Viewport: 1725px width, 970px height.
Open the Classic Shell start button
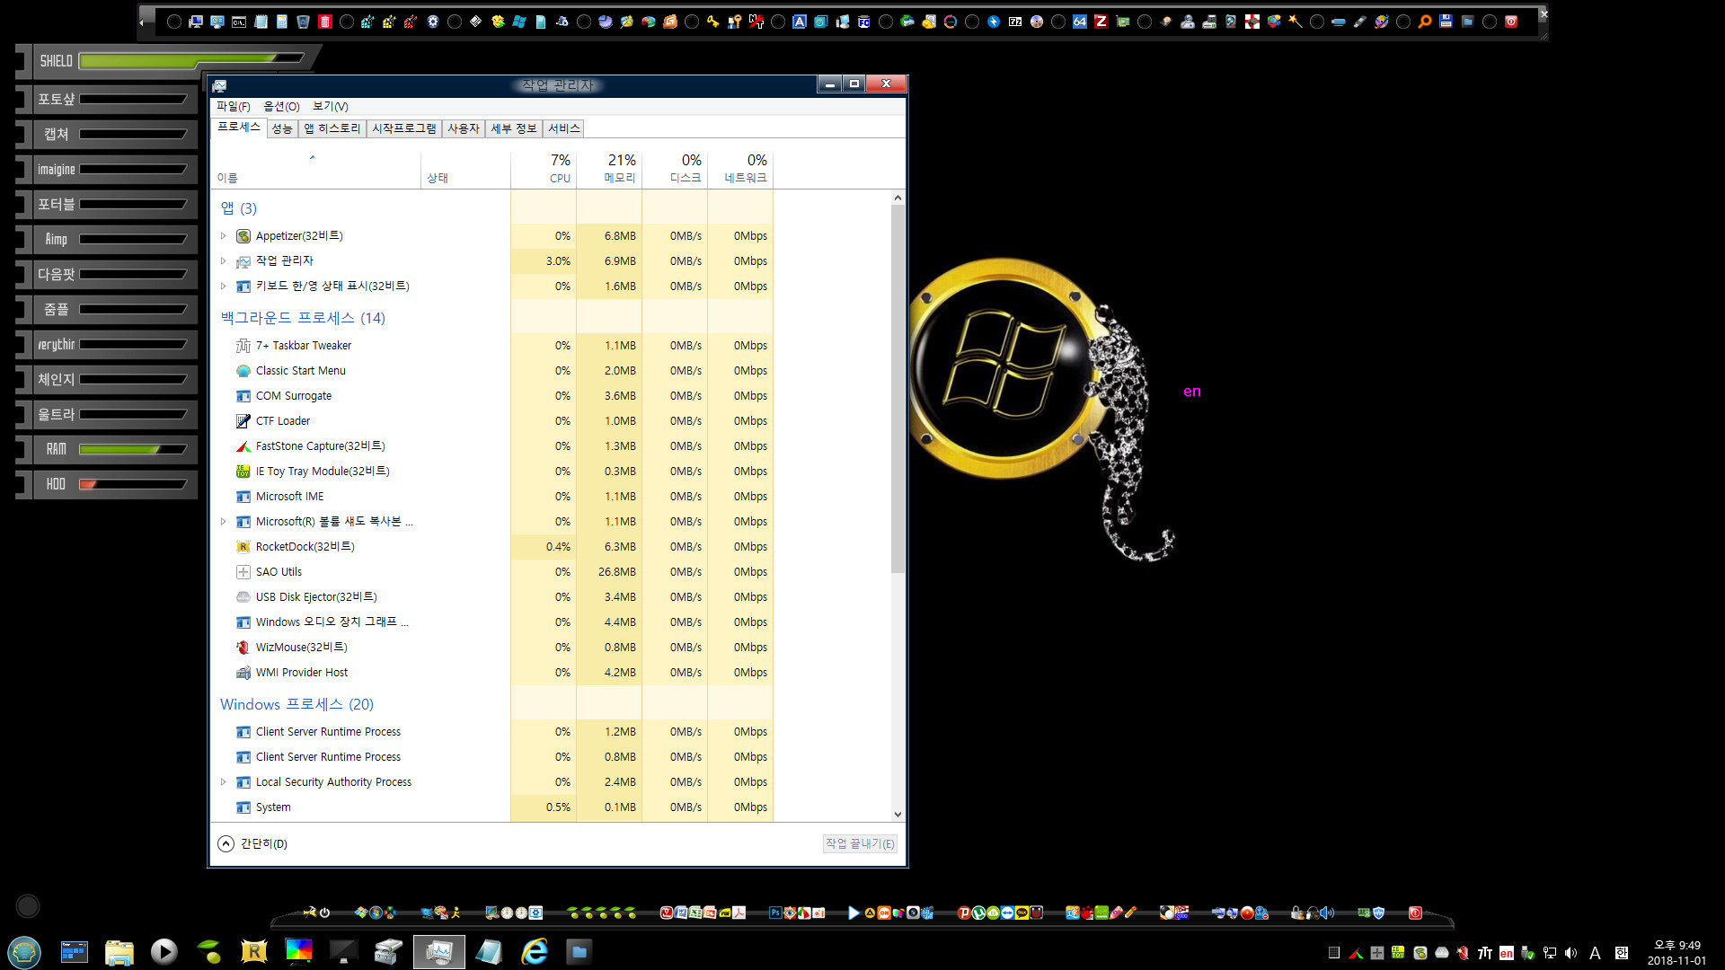pos(24,951)
